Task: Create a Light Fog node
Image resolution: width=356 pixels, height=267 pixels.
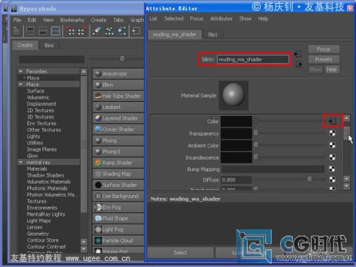Action: tap(118, 229)
